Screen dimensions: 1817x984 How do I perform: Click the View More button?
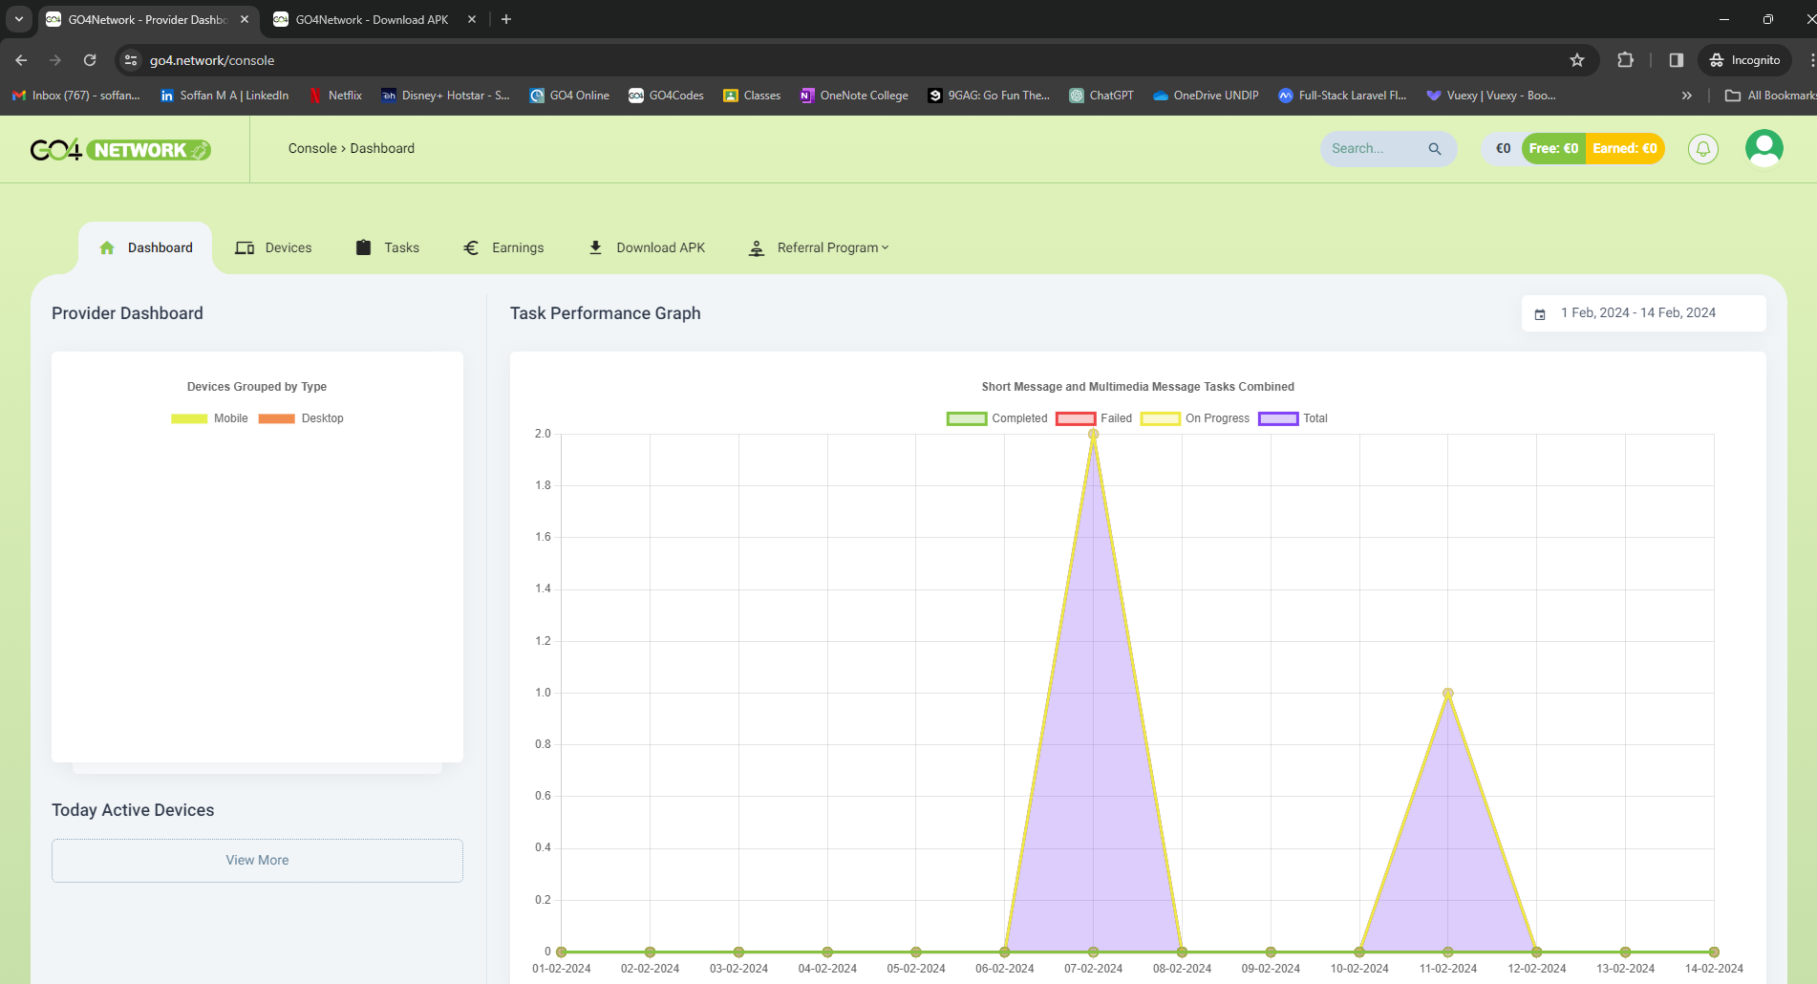point(257,861)
